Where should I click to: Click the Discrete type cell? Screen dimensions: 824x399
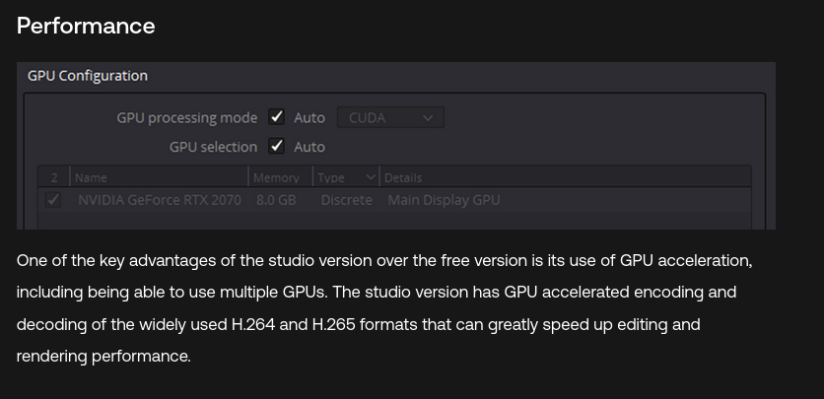pyautogui.click(x=347, y=200)
